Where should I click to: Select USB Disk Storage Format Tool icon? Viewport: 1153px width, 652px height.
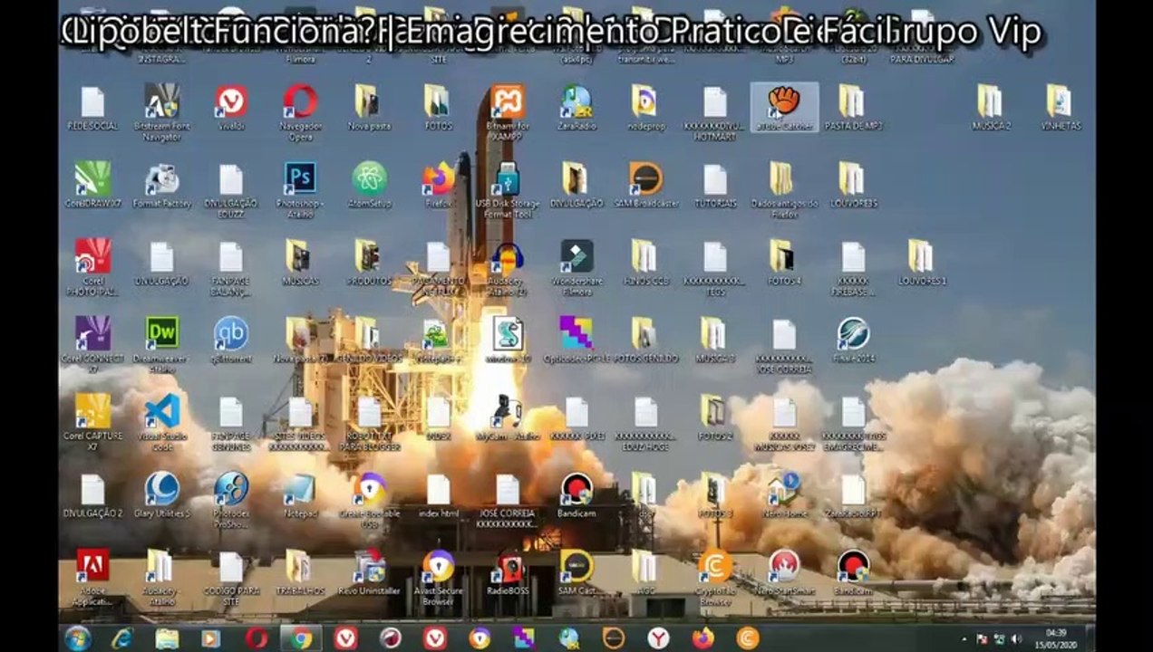[x=508, y=190]
